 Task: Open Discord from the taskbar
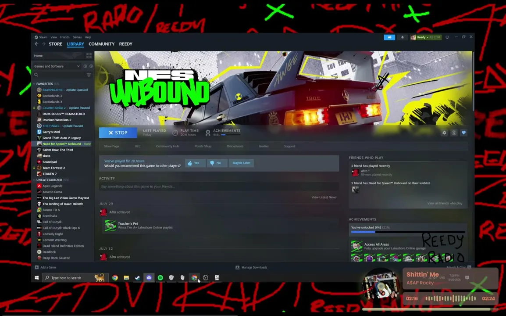[x=149, y=277]
